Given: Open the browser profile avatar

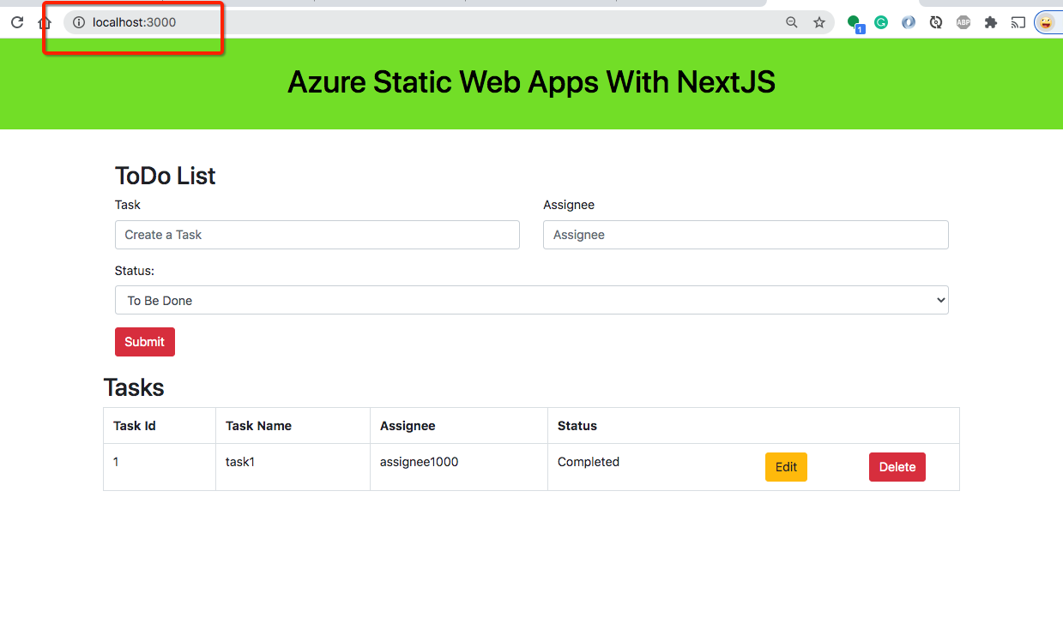Looking at the screenshot, I should pyautogui.click(x=1046, y=22).
